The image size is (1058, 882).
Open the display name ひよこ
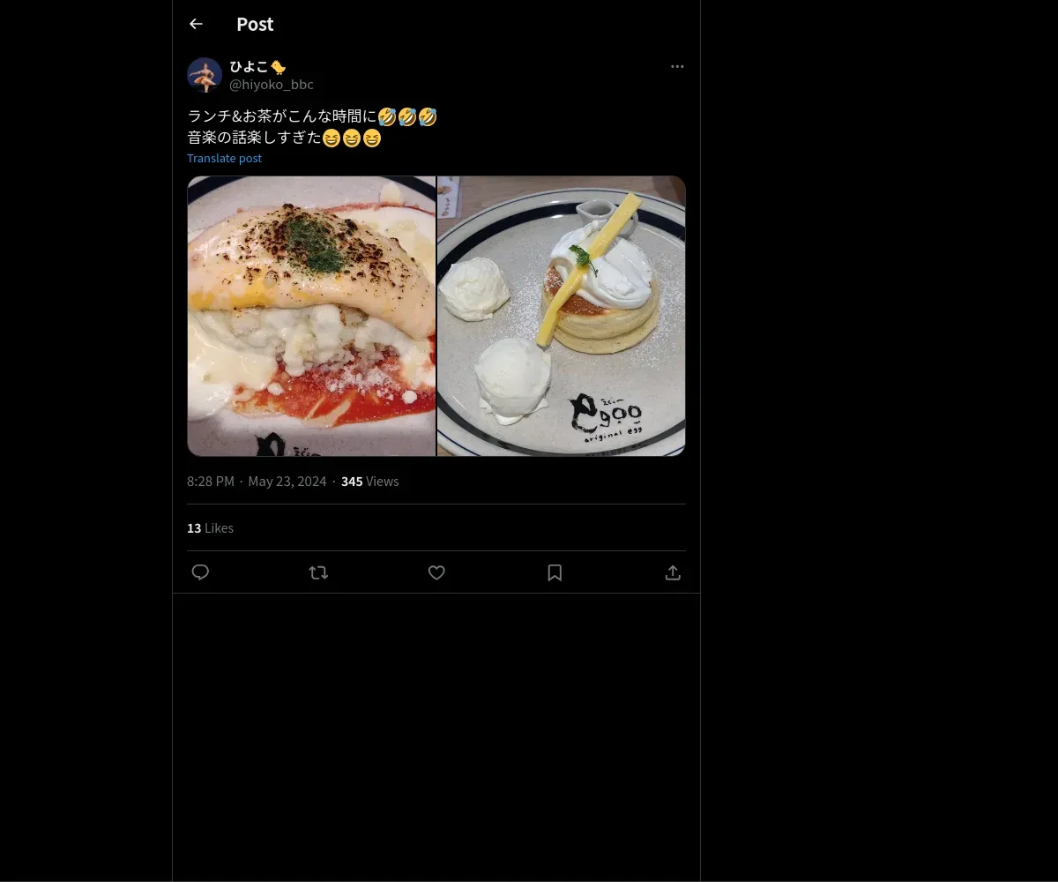click(250, 67)
